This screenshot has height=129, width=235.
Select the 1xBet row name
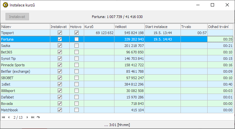6,84
